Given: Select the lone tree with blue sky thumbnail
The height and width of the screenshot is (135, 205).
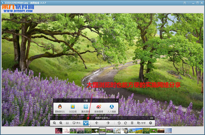Looking at the screenshot, I should point(132,131).
